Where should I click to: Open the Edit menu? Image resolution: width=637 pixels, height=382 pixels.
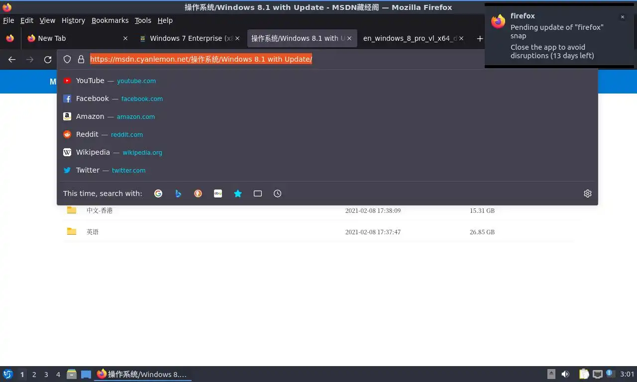pyautogui.click(x=27, y=20)
